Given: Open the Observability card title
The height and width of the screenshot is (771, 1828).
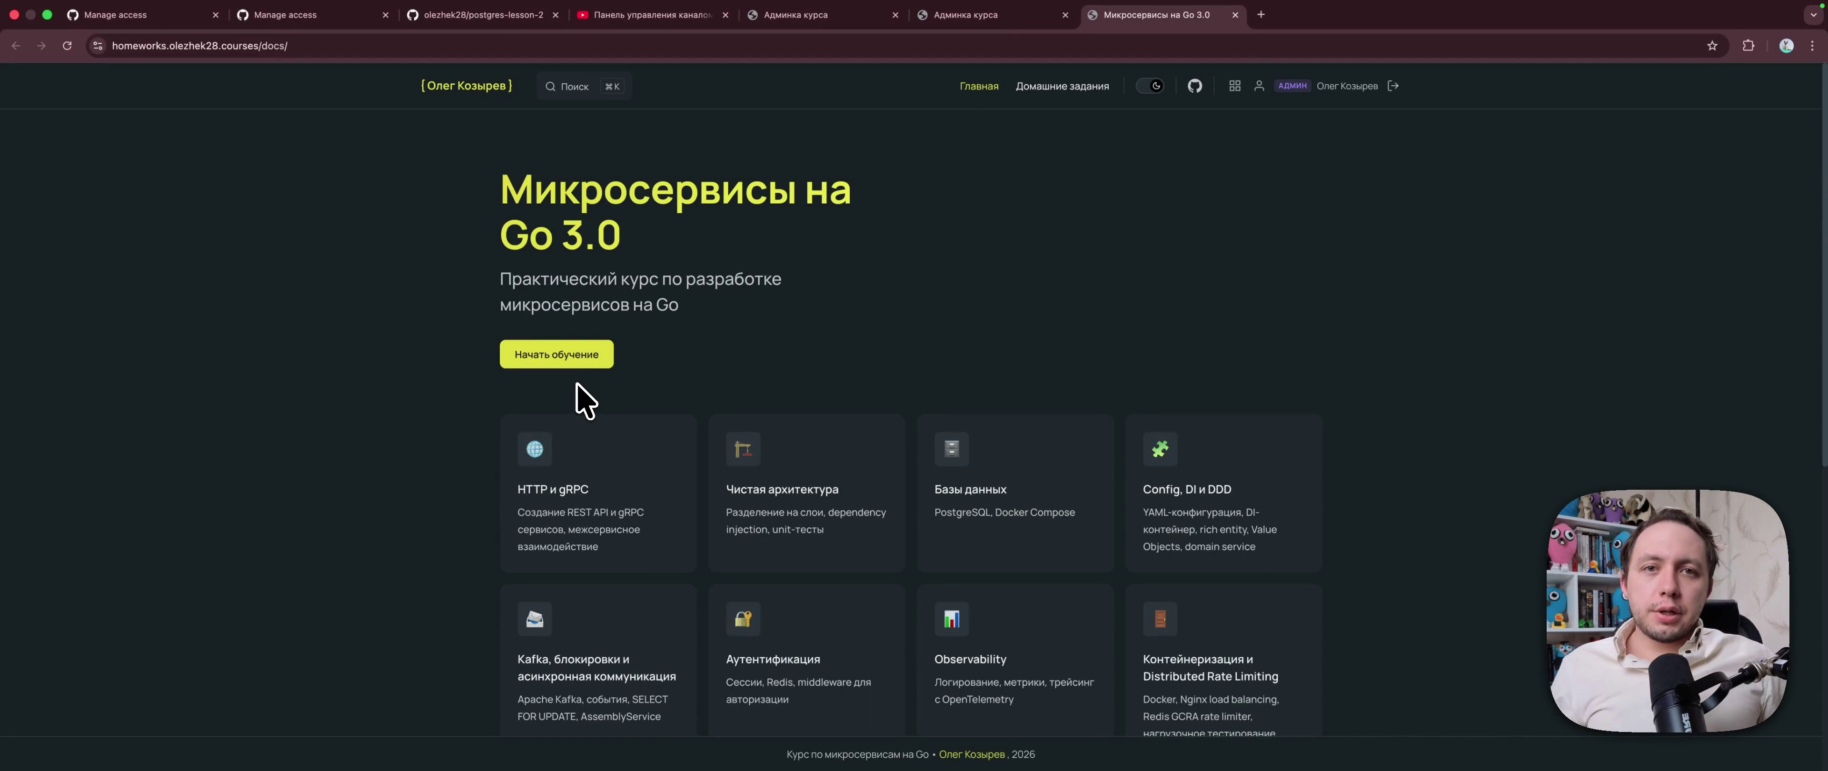Looking at the screenshot, I should click(x=970, y=660).
